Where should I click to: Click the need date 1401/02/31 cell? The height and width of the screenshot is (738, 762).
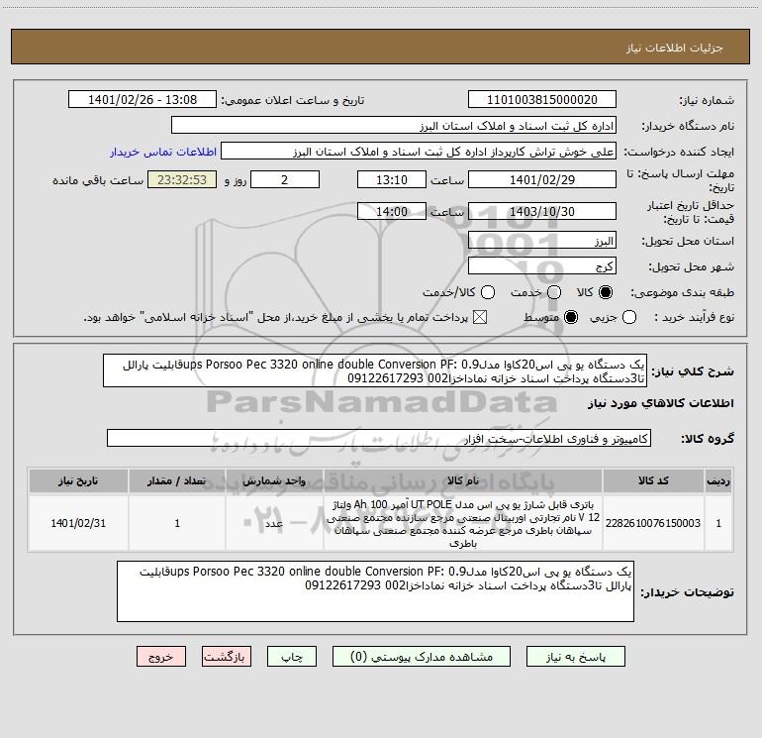(78, 523)
